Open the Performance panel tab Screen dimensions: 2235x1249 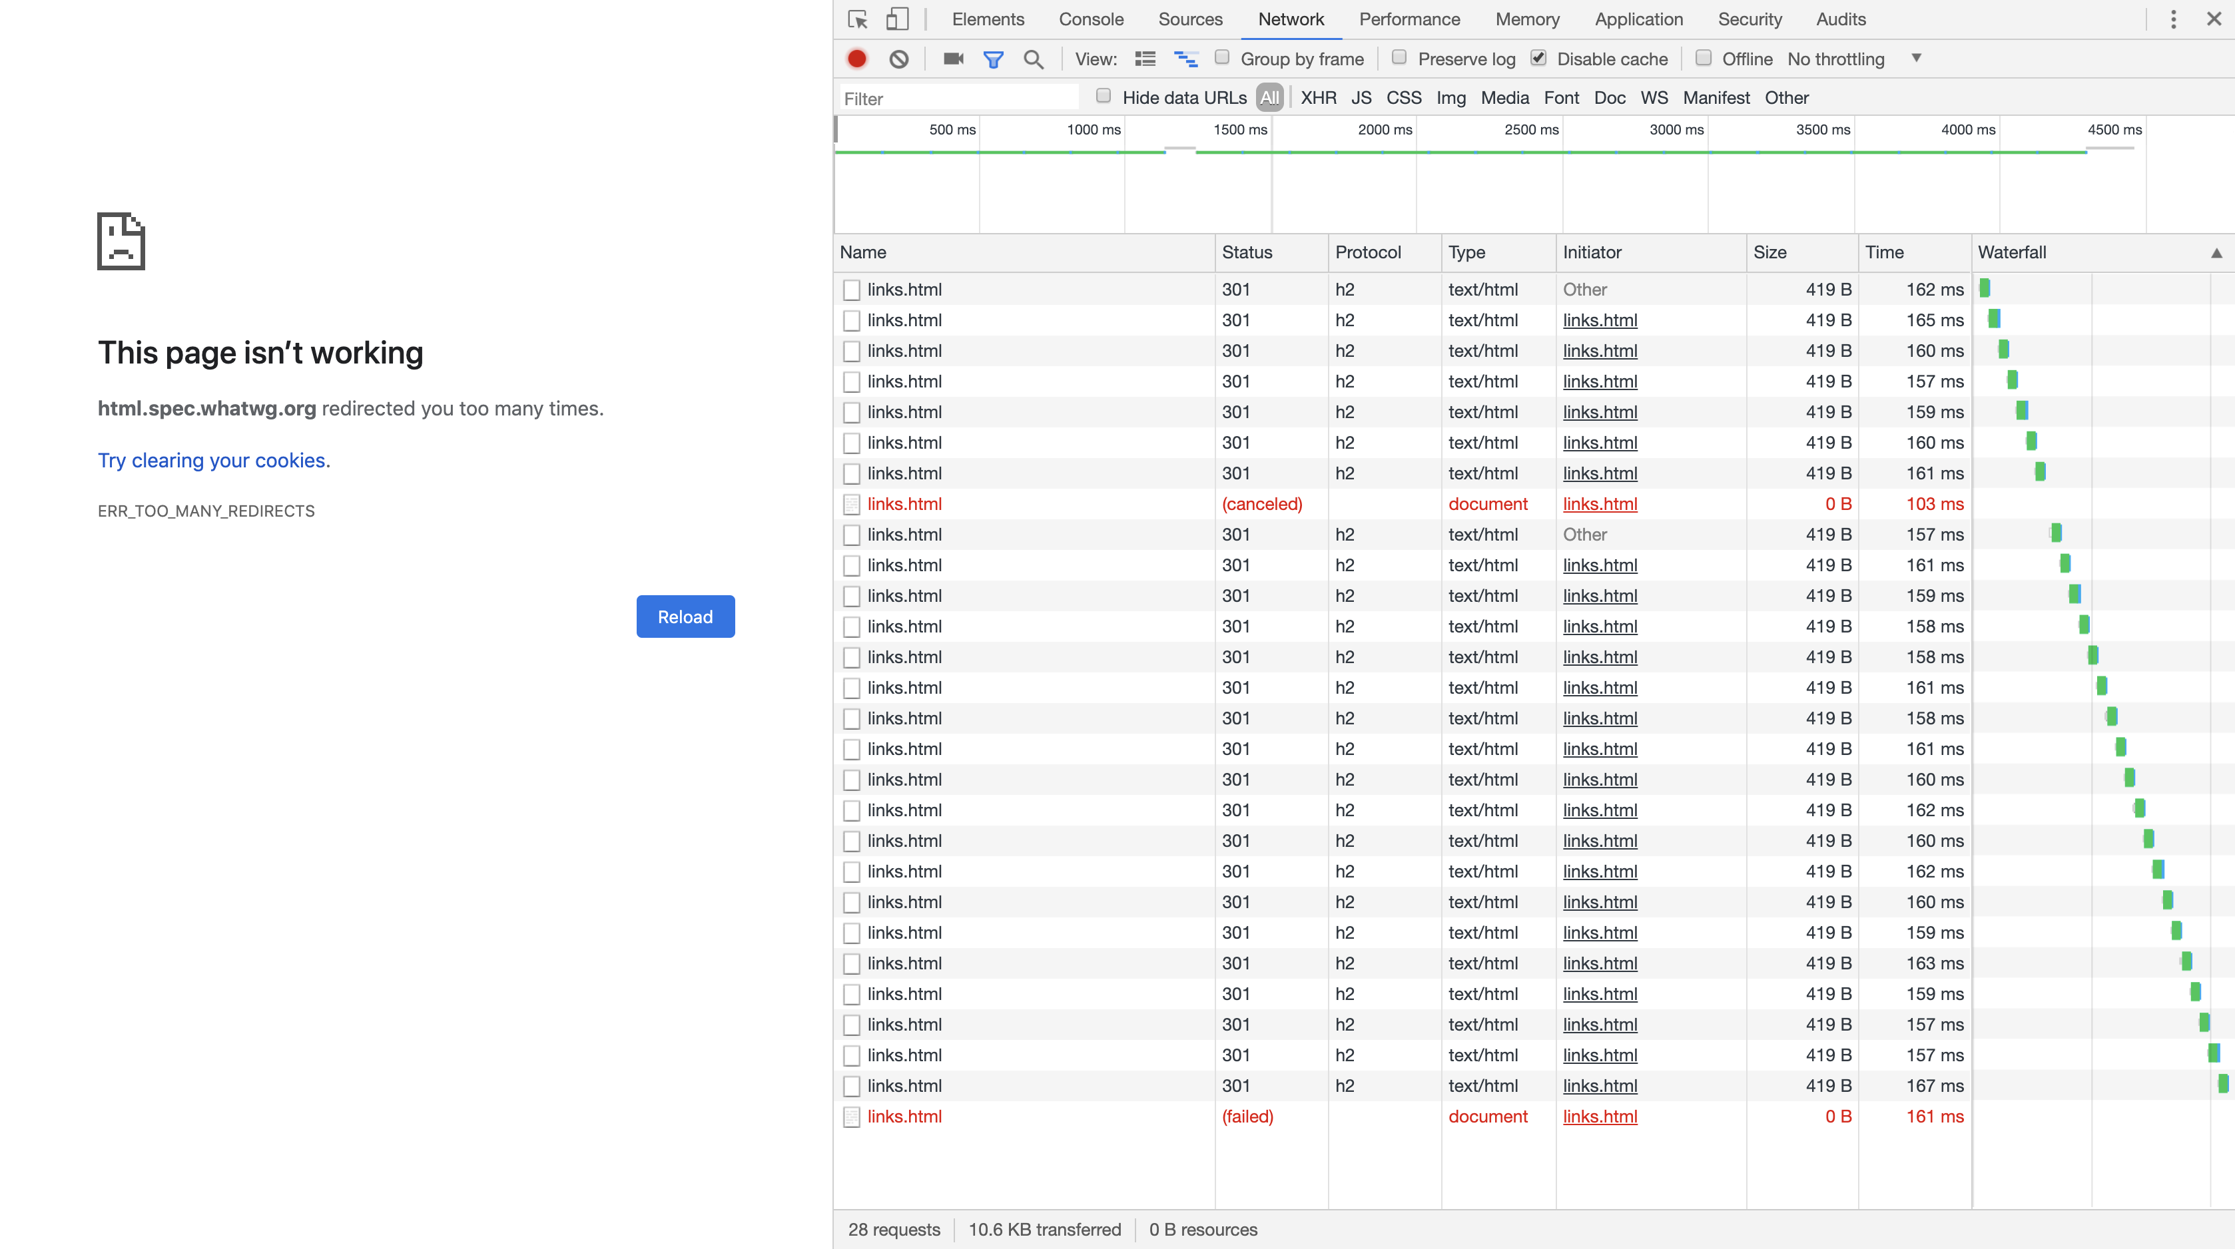coord(1410,18)
